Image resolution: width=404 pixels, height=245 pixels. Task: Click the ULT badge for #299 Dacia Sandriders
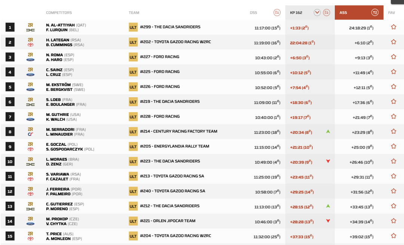pyautogui.click(x=133, y=27)
